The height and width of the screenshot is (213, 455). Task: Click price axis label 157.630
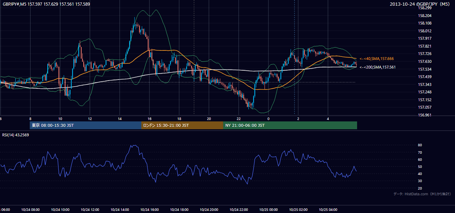click(x=424, y=61)
